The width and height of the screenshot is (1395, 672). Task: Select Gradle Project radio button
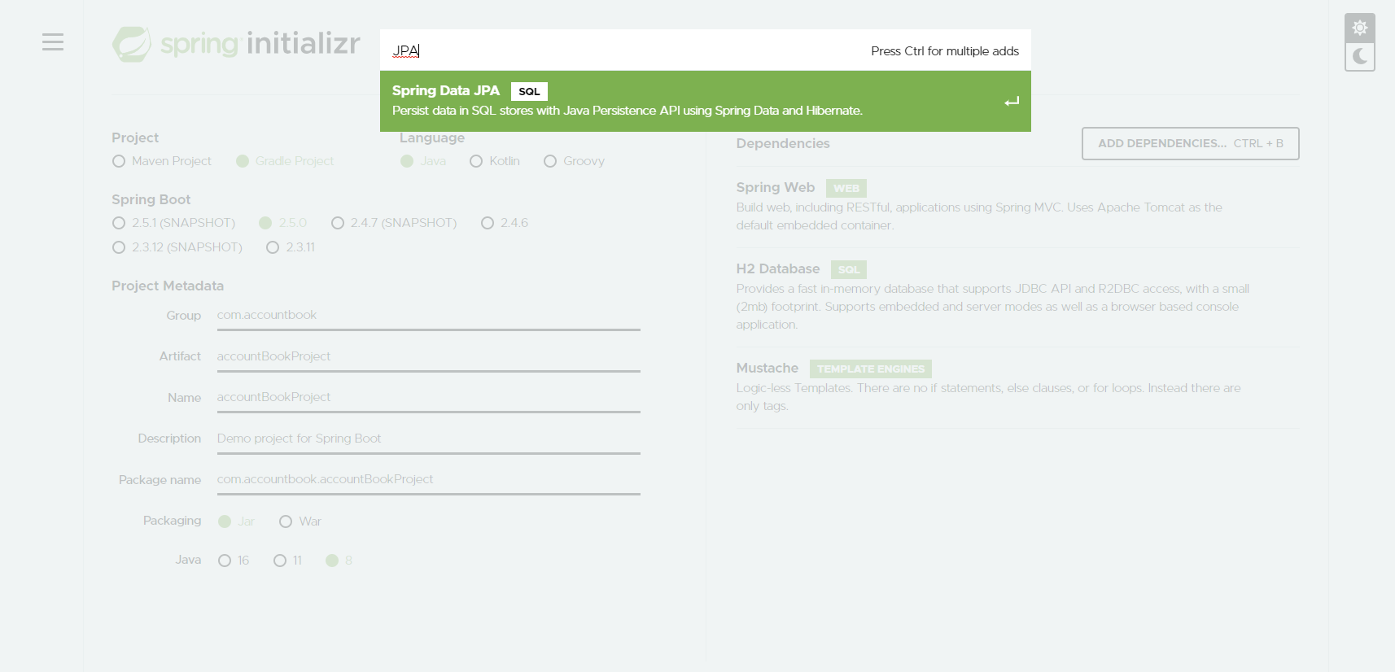click(x=285, y=161)
